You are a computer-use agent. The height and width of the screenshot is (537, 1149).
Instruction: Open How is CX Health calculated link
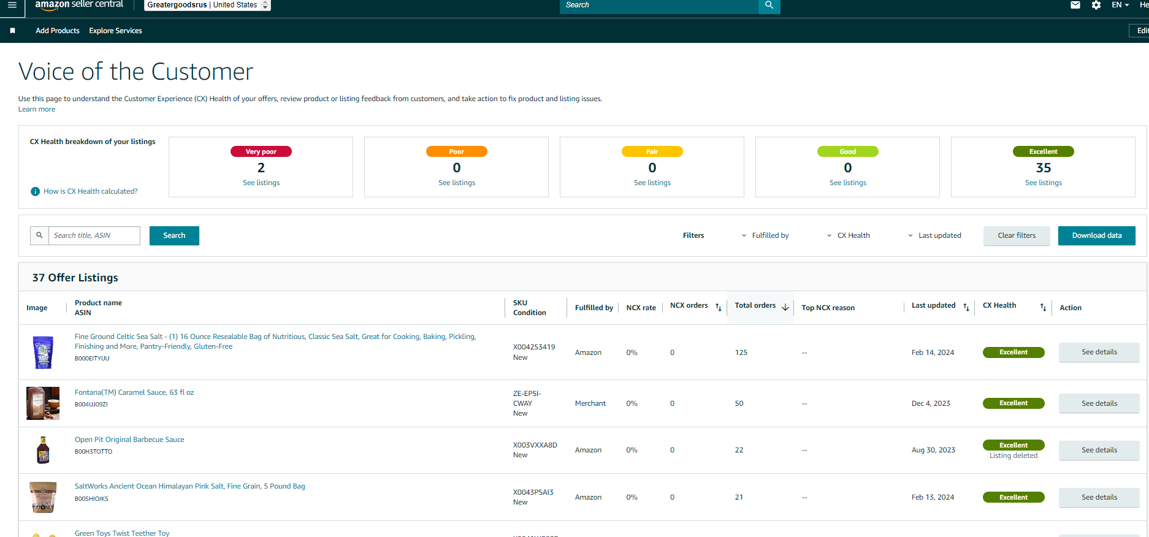(x=91, y=191)
